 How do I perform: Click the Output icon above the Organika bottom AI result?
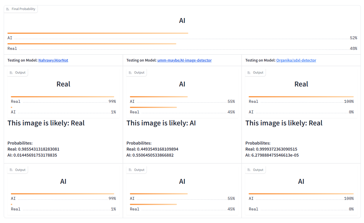point(249,170)
